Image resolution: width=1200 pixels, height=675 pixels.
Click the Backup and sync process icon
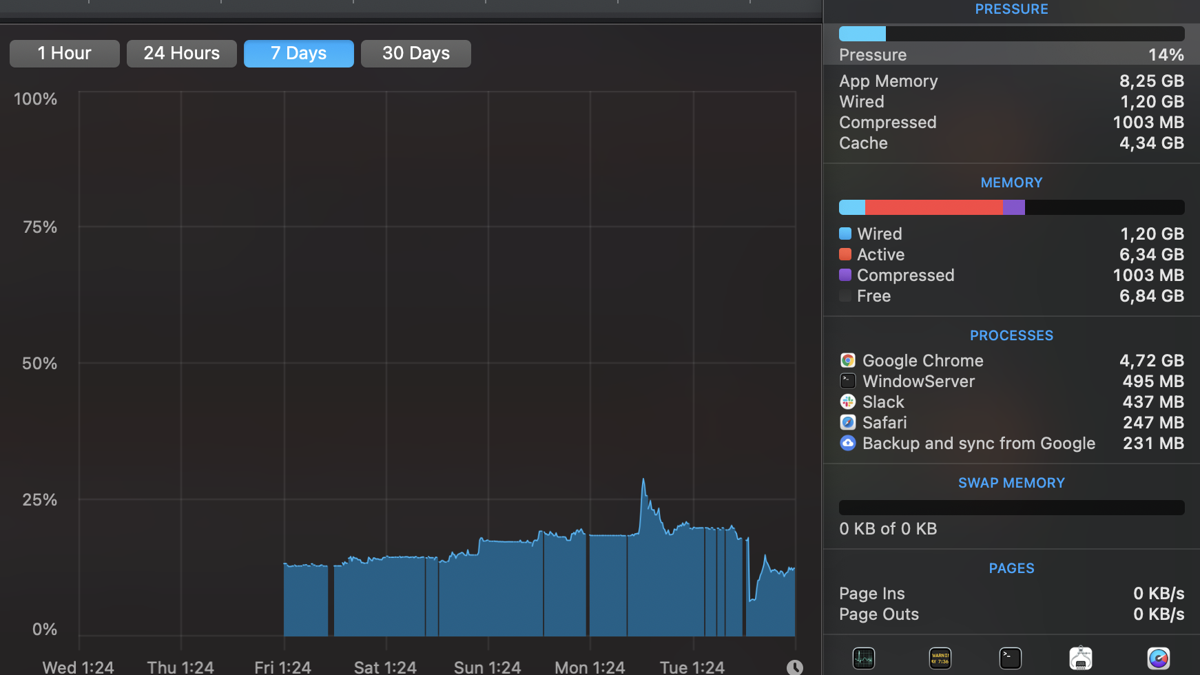tap(848, 443)
